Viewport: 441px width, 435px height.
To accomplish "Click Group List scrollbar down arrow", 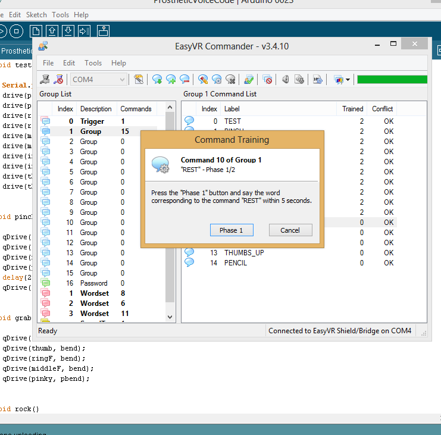I will (x=170, y=317).
